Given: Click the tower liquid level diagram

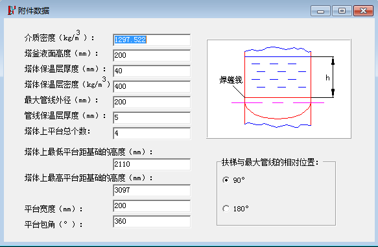Looking at the screenshot, I should click(x=279, y=89).
